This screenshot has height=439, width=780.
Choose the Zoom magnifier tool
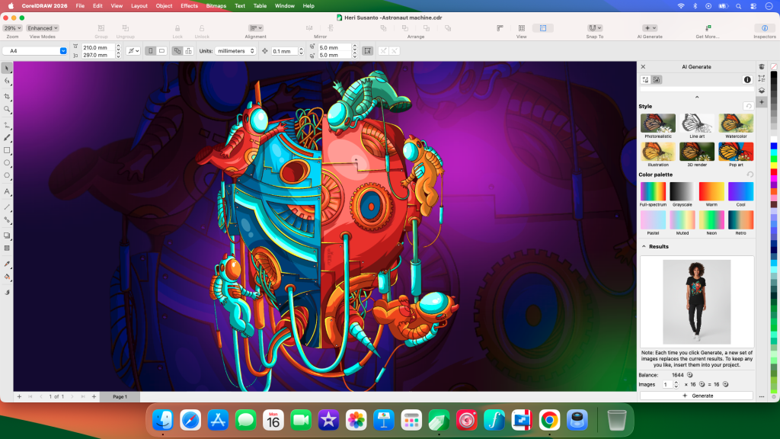coord(7,109)
